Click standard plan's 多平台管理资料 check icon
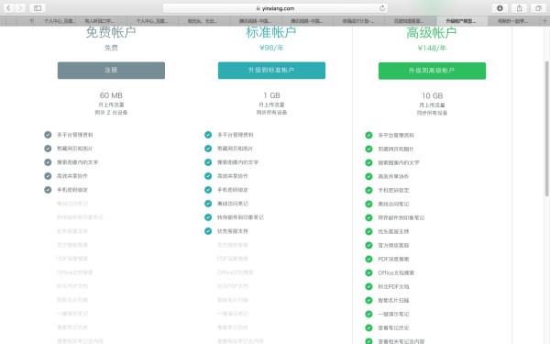550x344 pixels. [208, 135]
